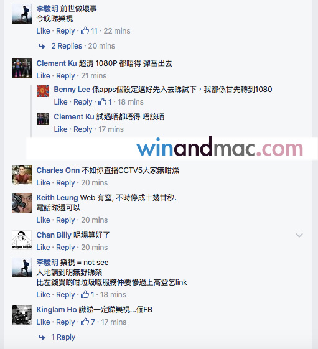Image resolution: width=318 pixels, height=349 pixels.
Task: Click reply arrow icon beside 1 Reply
Action: coord(42,337)
